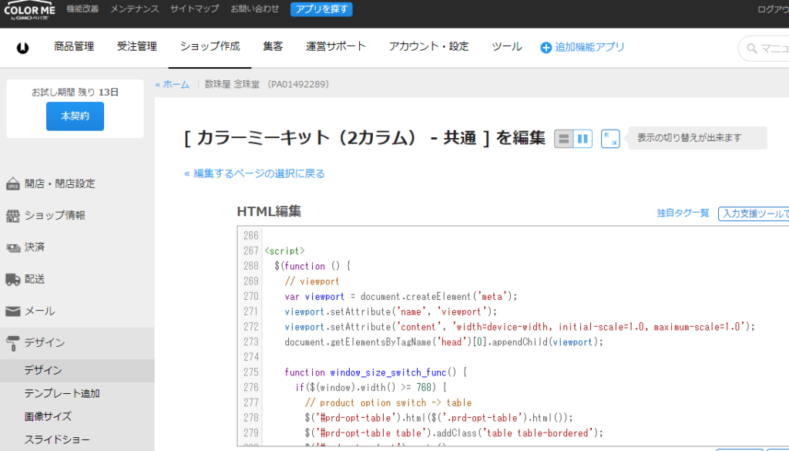789x451 pixels.
Task: Click the Color Me Shop logo
Action: (29, 10)
